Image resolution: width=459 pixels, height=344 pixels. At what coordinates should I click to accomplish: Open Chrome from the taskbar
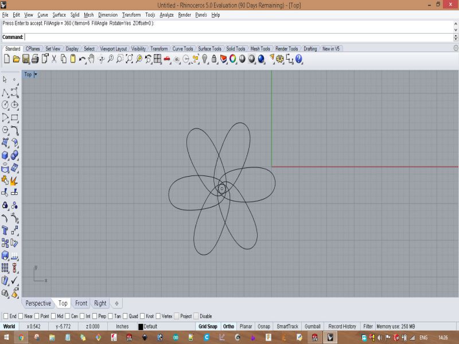pyautogui.click(x=21, y=338)
